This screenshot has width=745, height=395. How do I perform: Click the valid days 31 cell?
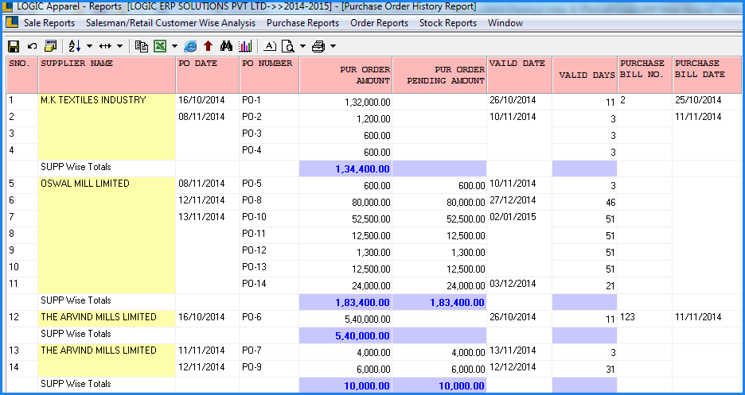pyautogui.click(x=585, y=369)
